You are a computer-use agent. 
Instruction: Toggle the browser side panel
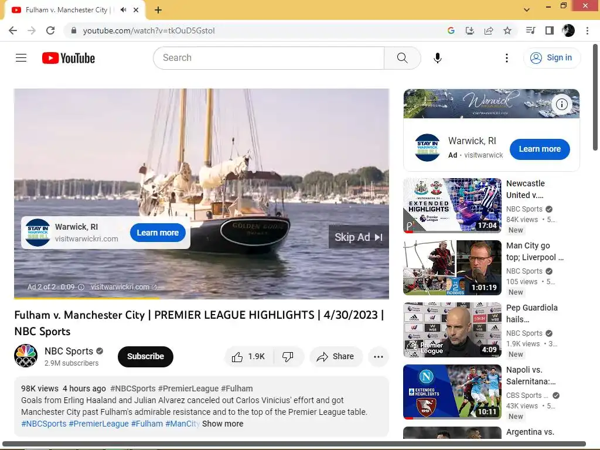(550, 30)
